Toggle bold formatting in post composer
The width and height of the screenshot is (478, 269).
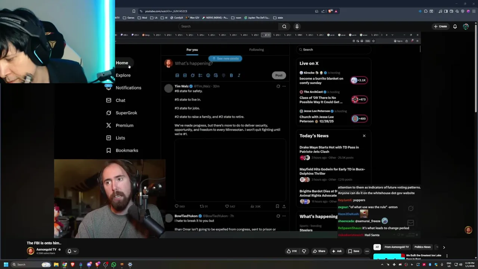231,75
